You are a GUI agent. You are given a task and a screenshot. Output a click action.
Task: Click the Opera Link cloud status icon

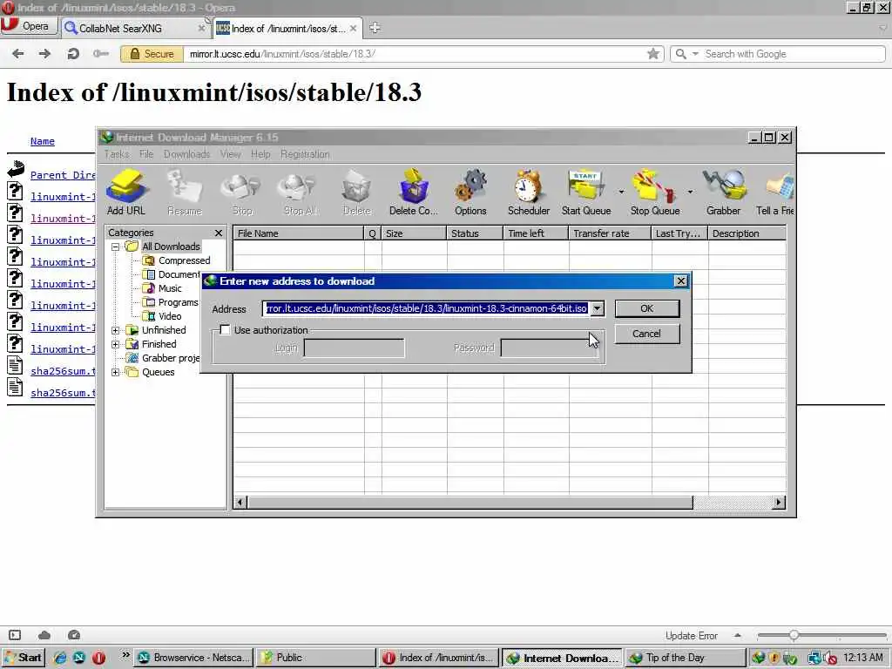pyautogui.click(x=44, y=635)
